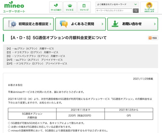Click the question speech-bubble icon
The height and width of the screenshot is (133, 162).
[64, 24]
